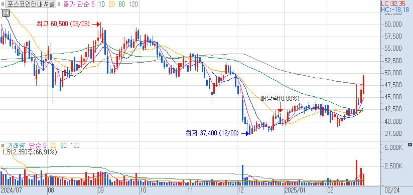Click the 60,000 price axis label
Viewport: 413px width, 195px height.
[393, 24]
